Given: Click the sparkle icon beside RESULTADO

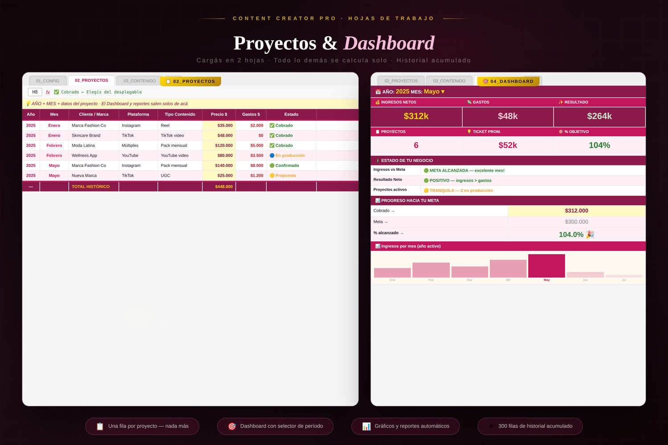Looking at the screenshot, I should [561, 102].
